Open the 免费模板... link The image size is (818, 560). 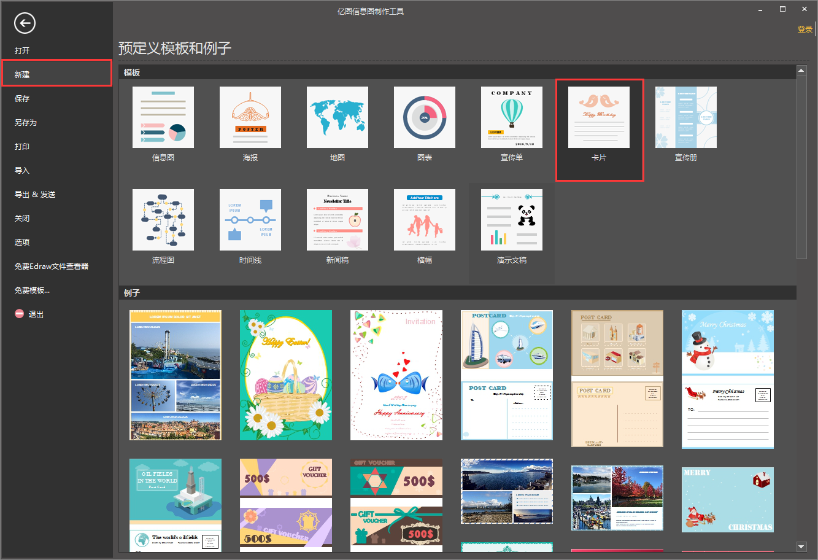pos(33,290)
